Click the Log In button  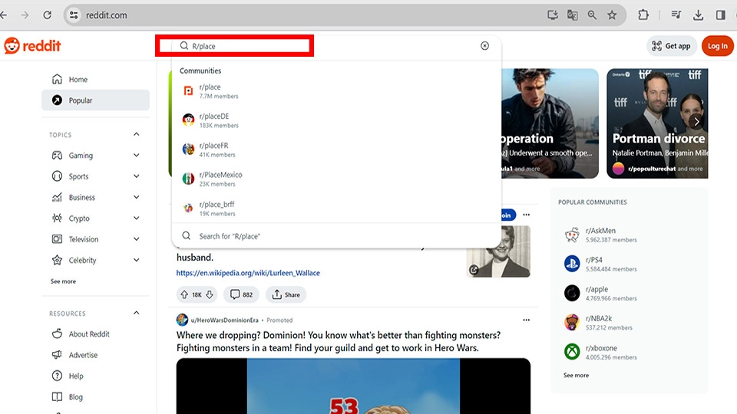tap(717, 46)
